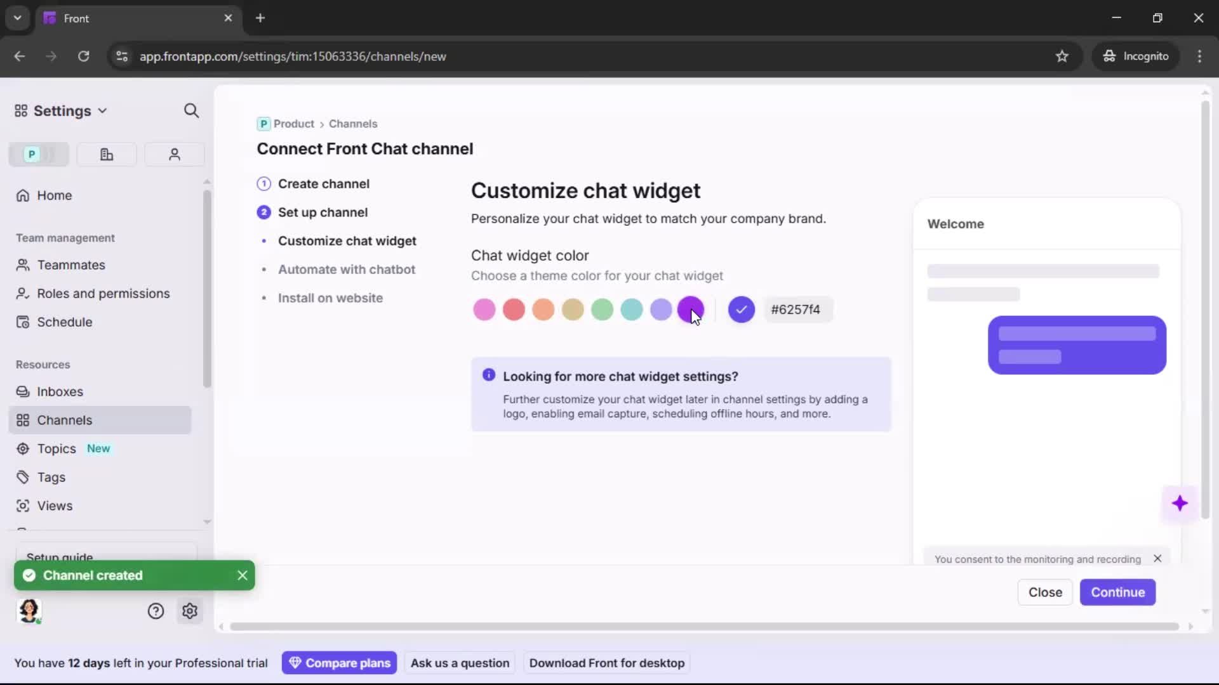Click the personal settings person icon
This screenshot has height=685, width=1219.
tap(175, 154)
